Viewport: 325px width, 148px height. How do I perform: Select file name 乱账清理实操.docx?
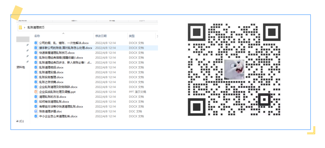(51, 72)
